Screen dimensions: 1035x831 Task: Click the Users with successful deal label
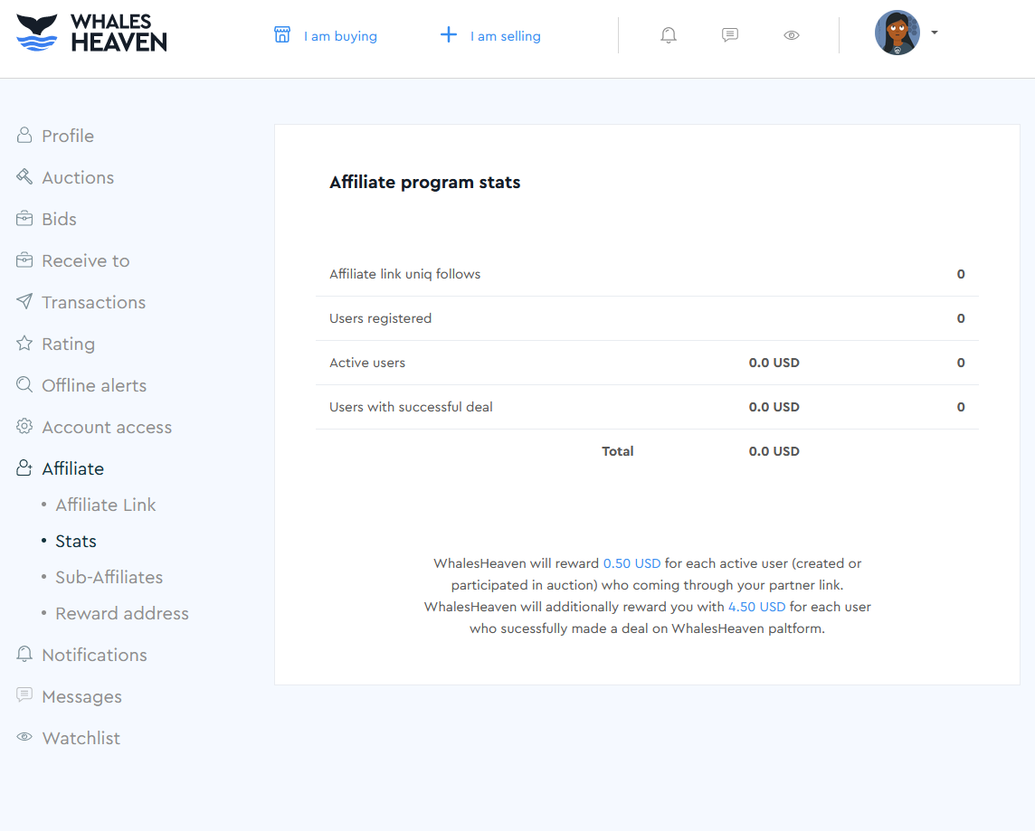point(411,407)
